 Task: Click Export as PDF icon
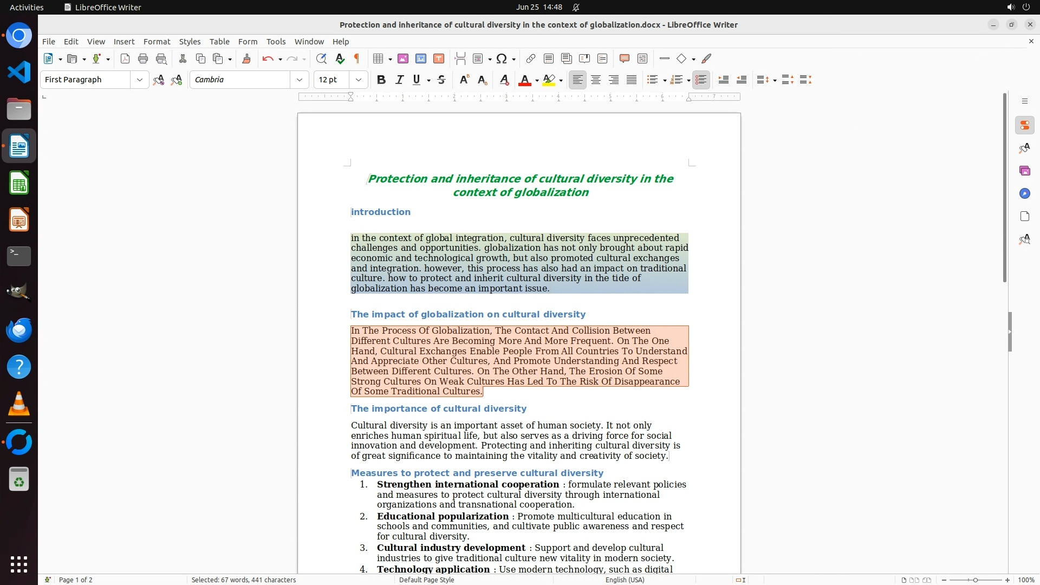click(x=125, y=58)
